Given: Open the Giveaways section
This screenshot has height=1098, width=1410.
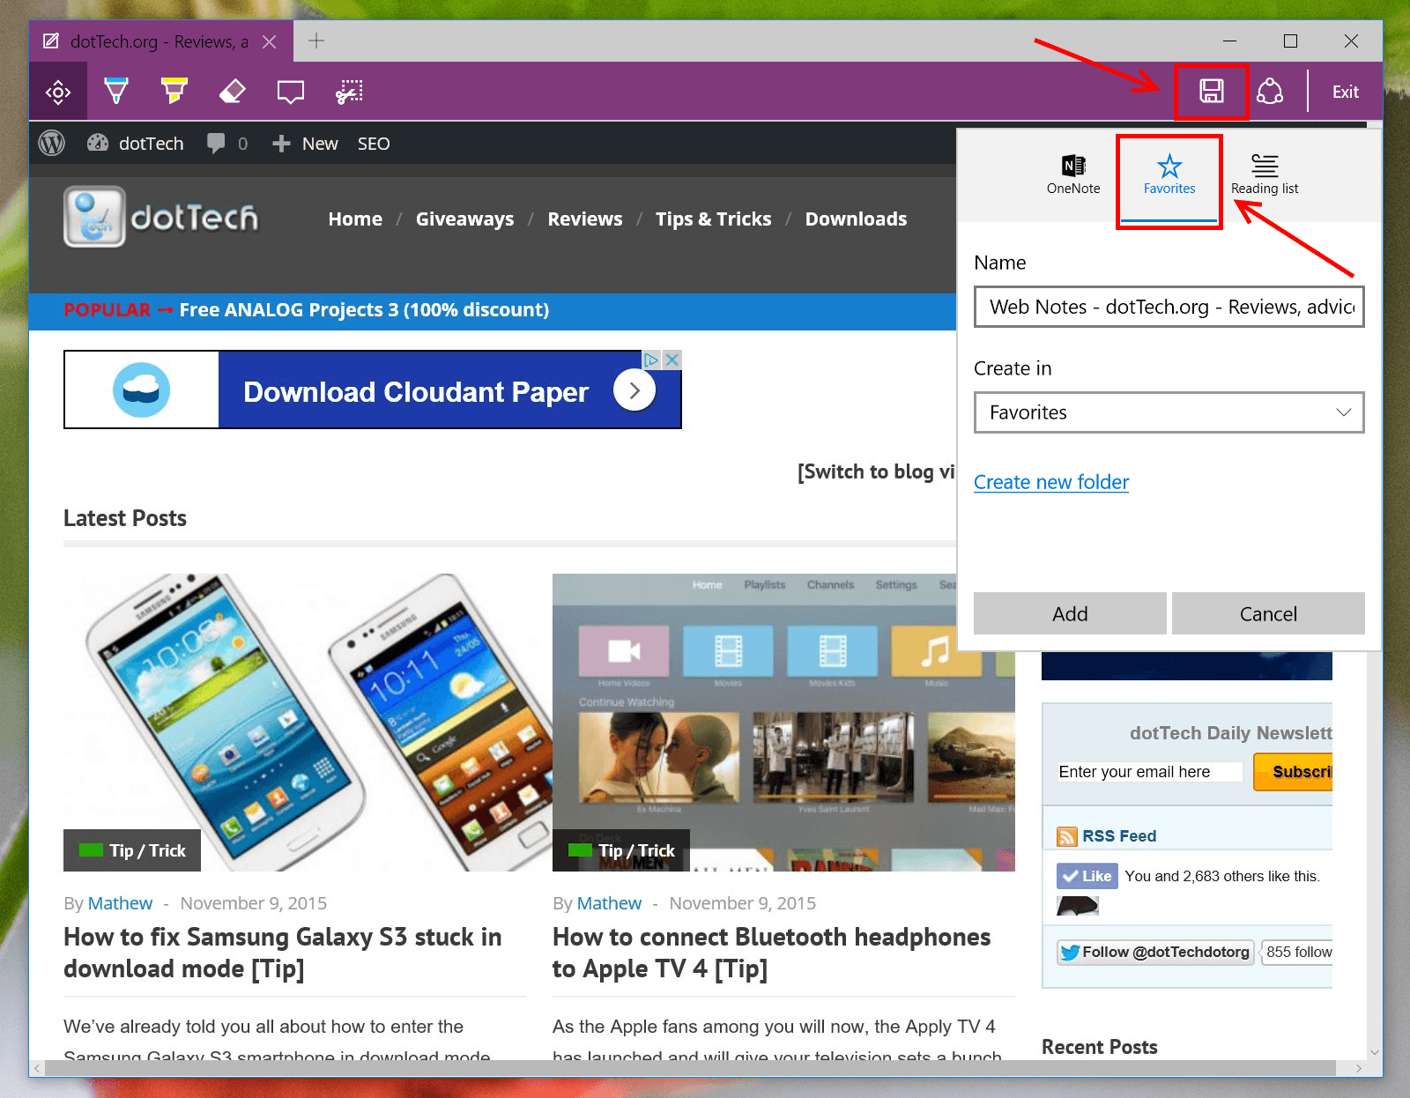Looking at the screenshot, I should coord(464,219).
